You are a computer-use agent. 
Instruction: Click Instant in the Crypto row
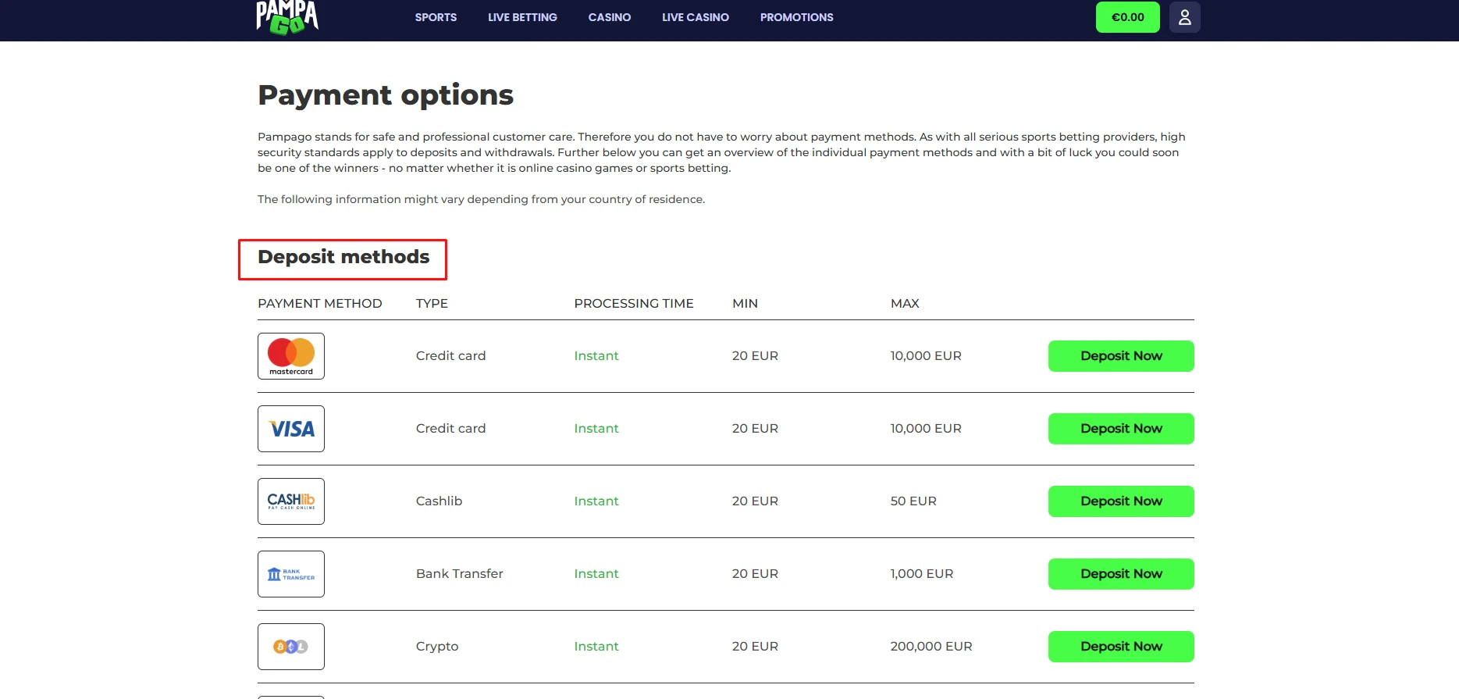click(596, 647)
